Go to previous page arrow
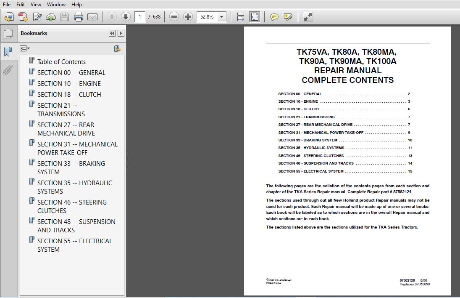 click(112, 17)
